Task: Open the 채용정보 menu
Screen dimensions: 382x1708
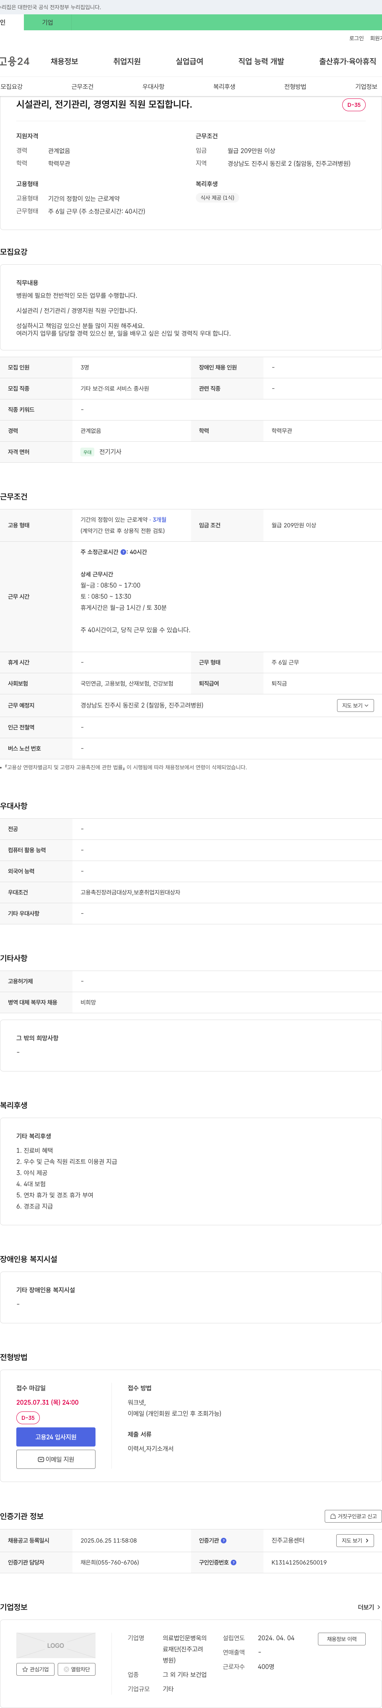Action: point(64,62)
